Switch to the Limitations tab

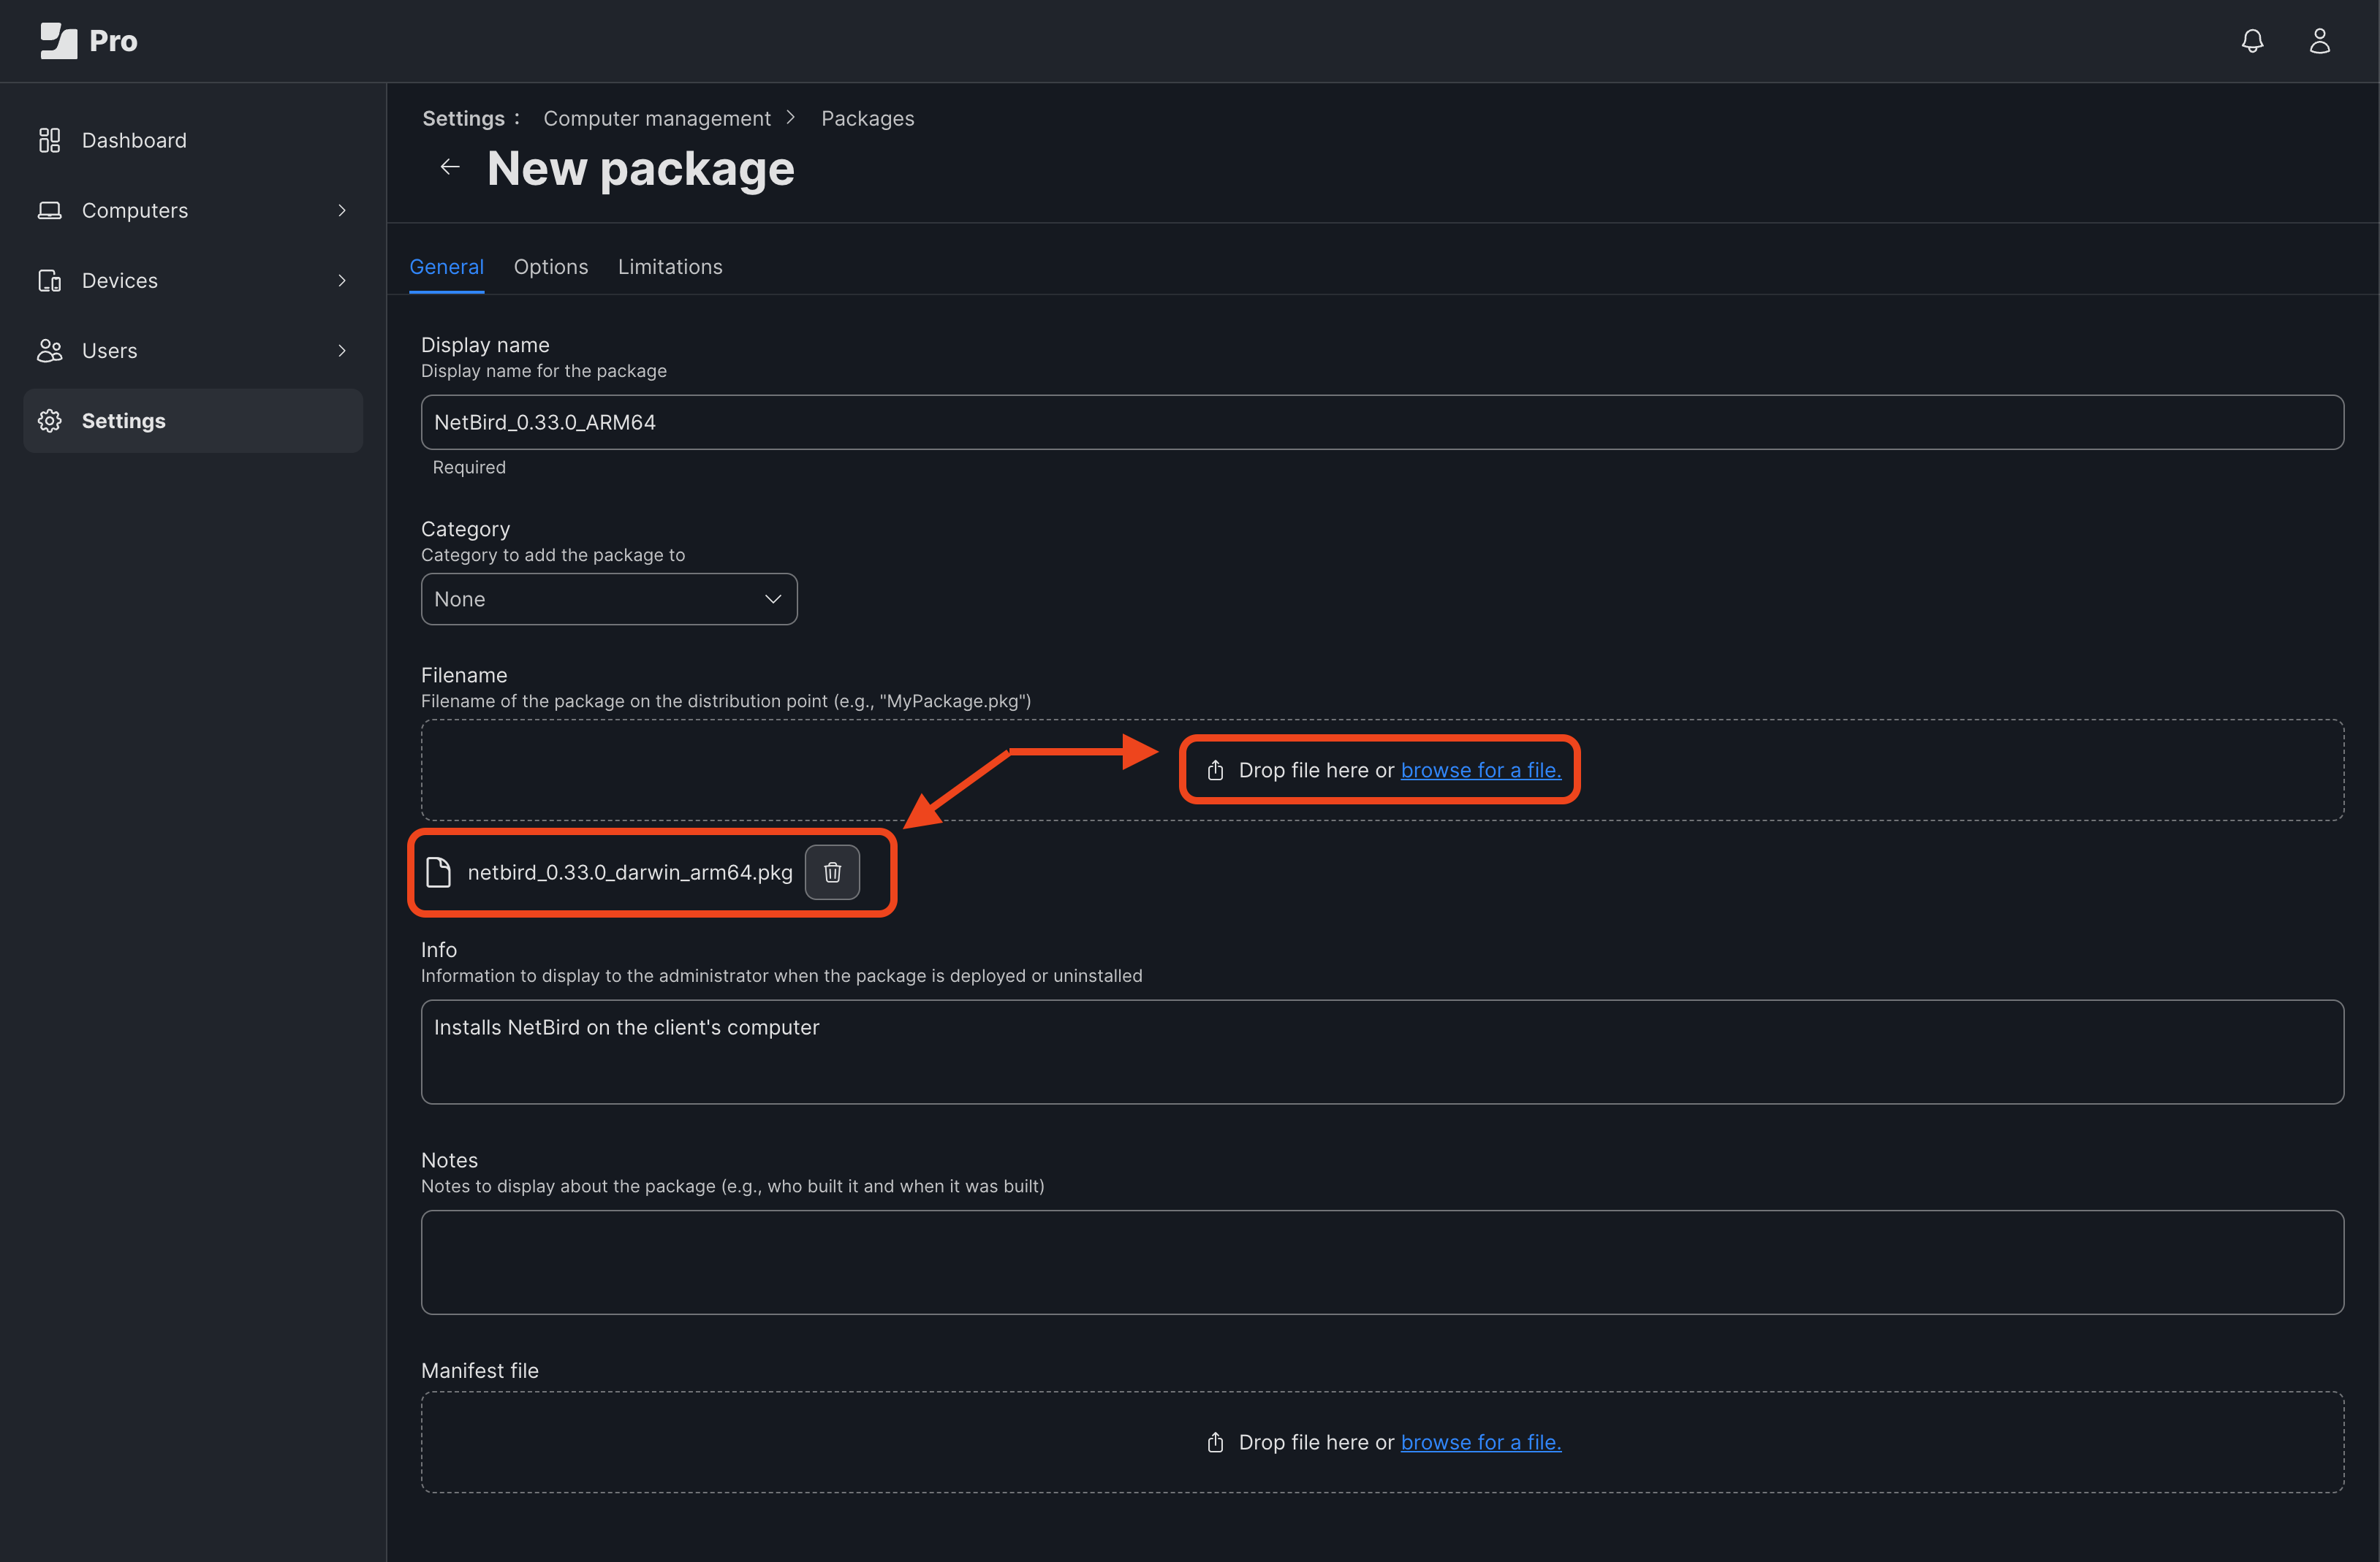coord(670,267)
